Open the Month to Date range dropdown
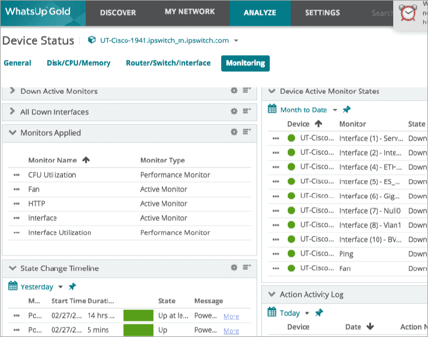Viewport: 428px width, 337px height. click(x=335, y=110)
